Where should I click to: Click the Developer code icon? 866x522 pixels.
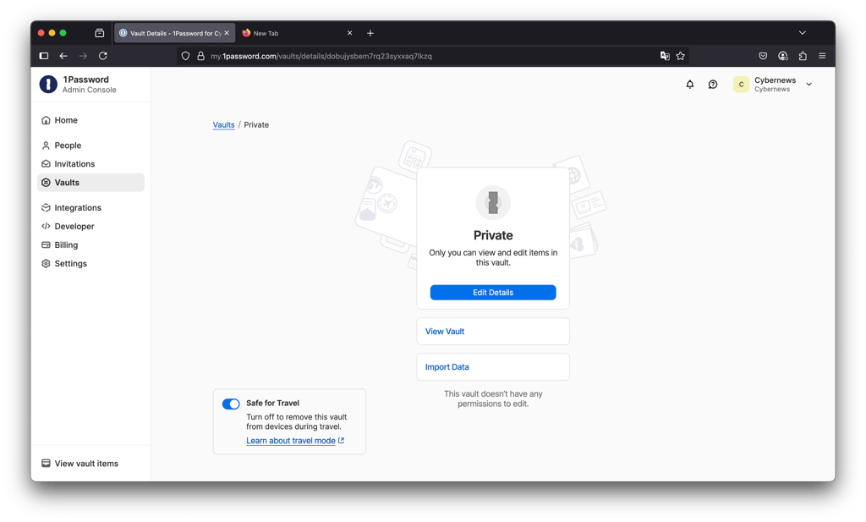click(x=46, y=227)
